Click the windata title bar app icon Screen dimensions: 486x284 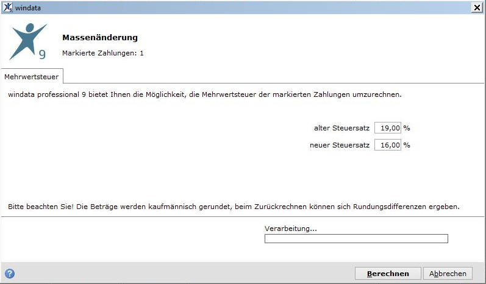(x=8, y=7)
